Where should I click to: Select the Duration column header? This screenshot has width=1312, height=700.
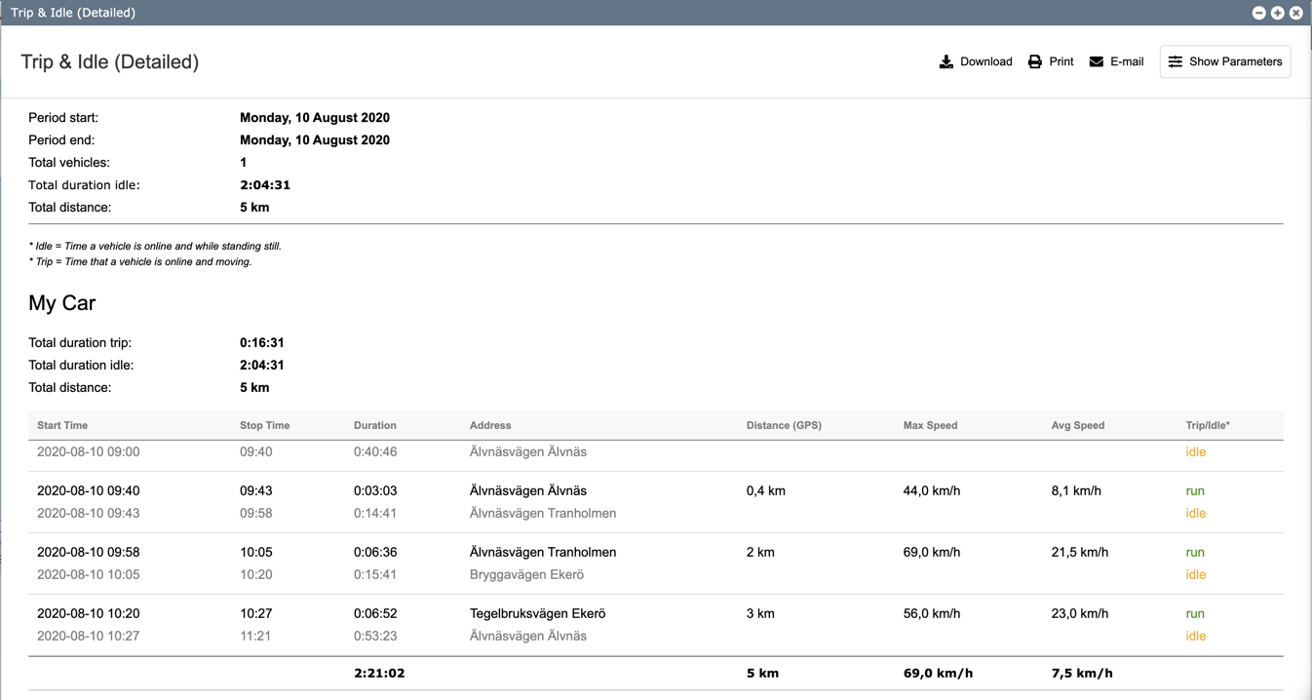[x=374, y=425]
